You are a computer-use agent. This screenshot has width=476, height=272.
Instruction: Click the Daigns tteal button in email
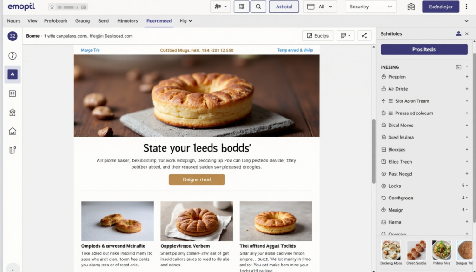197,179
